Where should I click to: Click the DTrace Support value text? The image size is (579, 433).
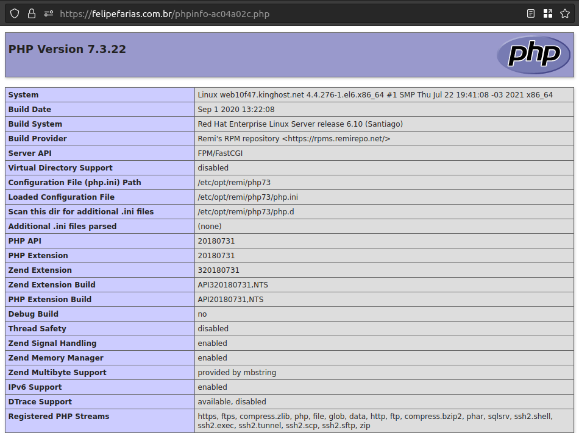(232, 402)
